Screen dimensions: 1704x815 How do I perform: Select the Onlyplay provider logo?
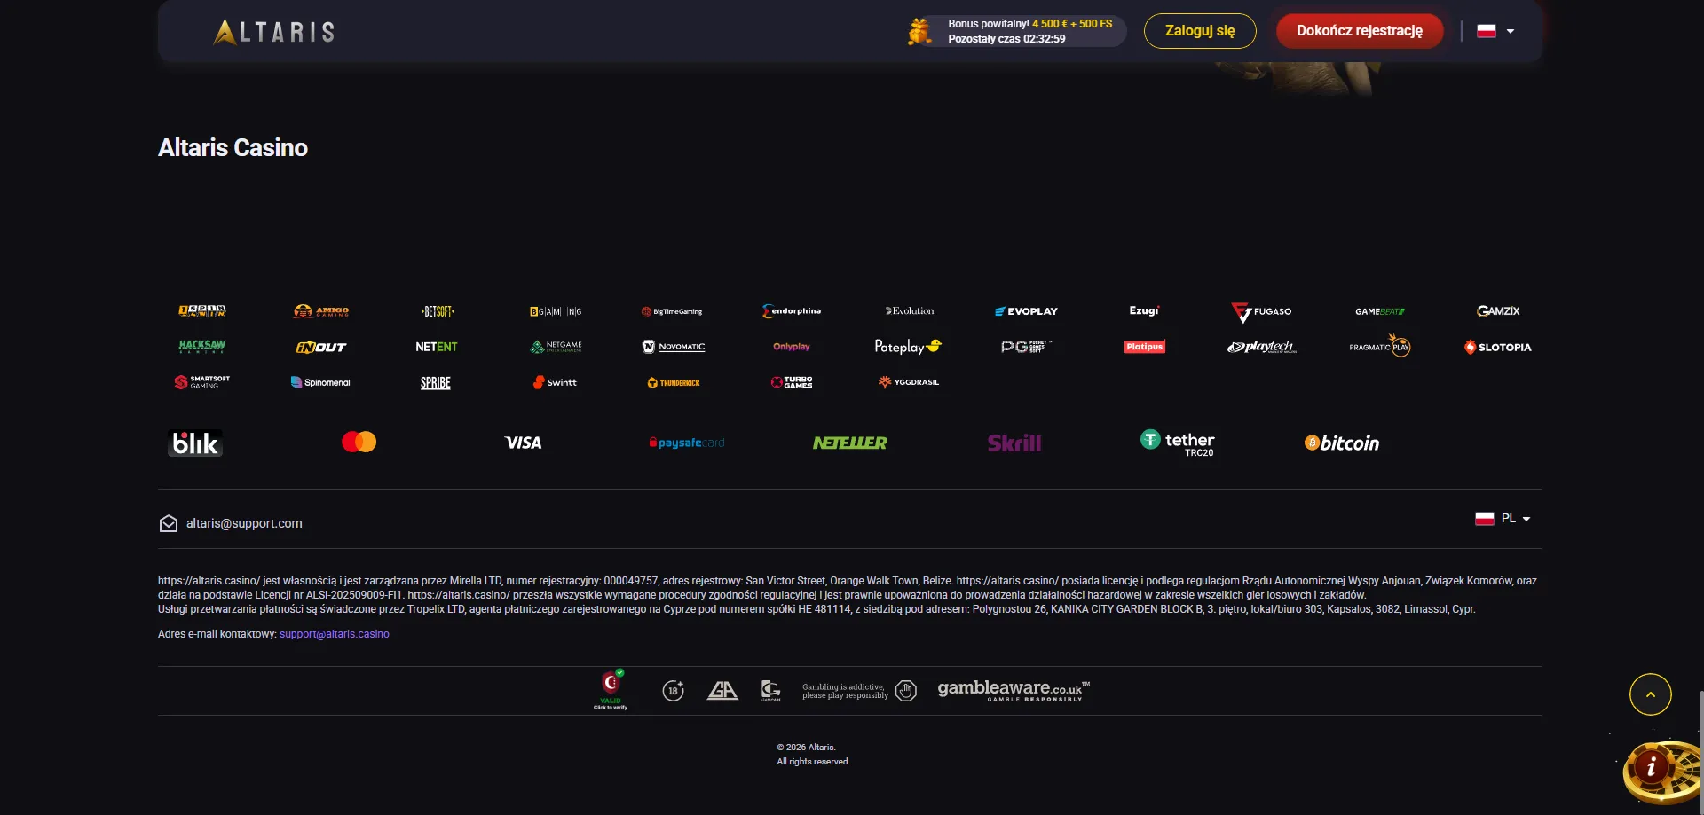point(792,347)
